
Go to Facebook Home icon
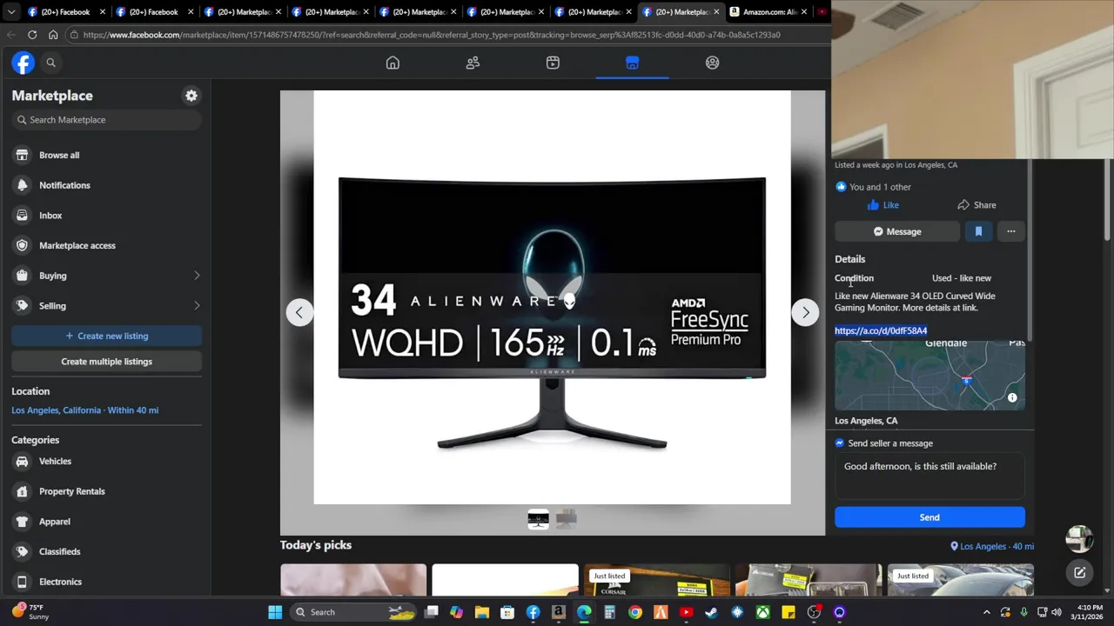pos(393,63)
